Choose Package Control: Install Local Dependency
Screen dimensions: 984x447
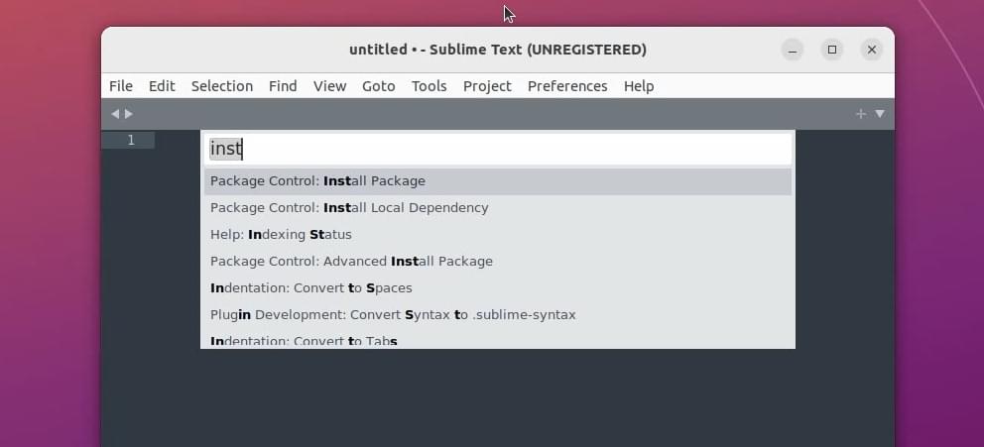498,208
